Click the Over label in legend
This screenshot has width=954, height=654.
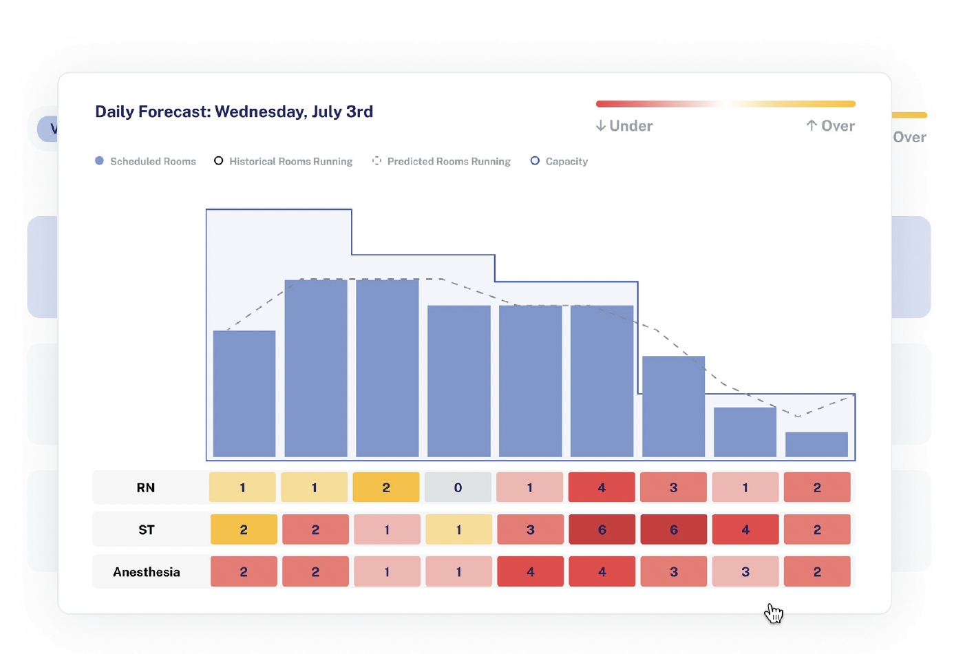pos(838,126)
